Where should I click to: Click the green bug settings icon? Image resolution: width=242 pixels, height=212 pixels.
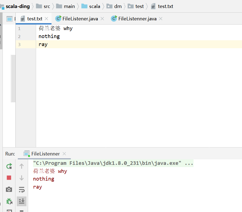tap(9, 201)
